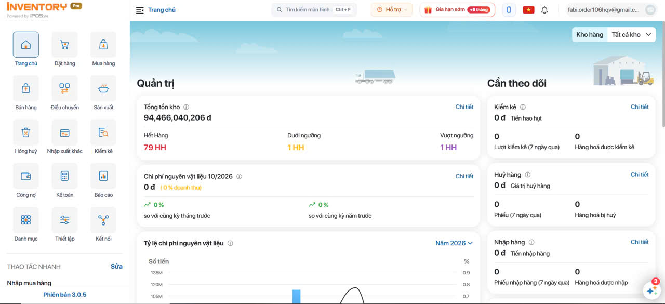Click the Trang chủ breadcrumb title
The image size is (665, 304).
click(x=162, y=10)
